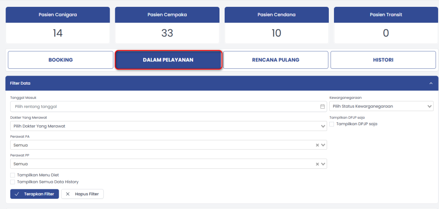
Task: Open the Perawat PP dropdown arrow
Action: click(x=323, y=164)
